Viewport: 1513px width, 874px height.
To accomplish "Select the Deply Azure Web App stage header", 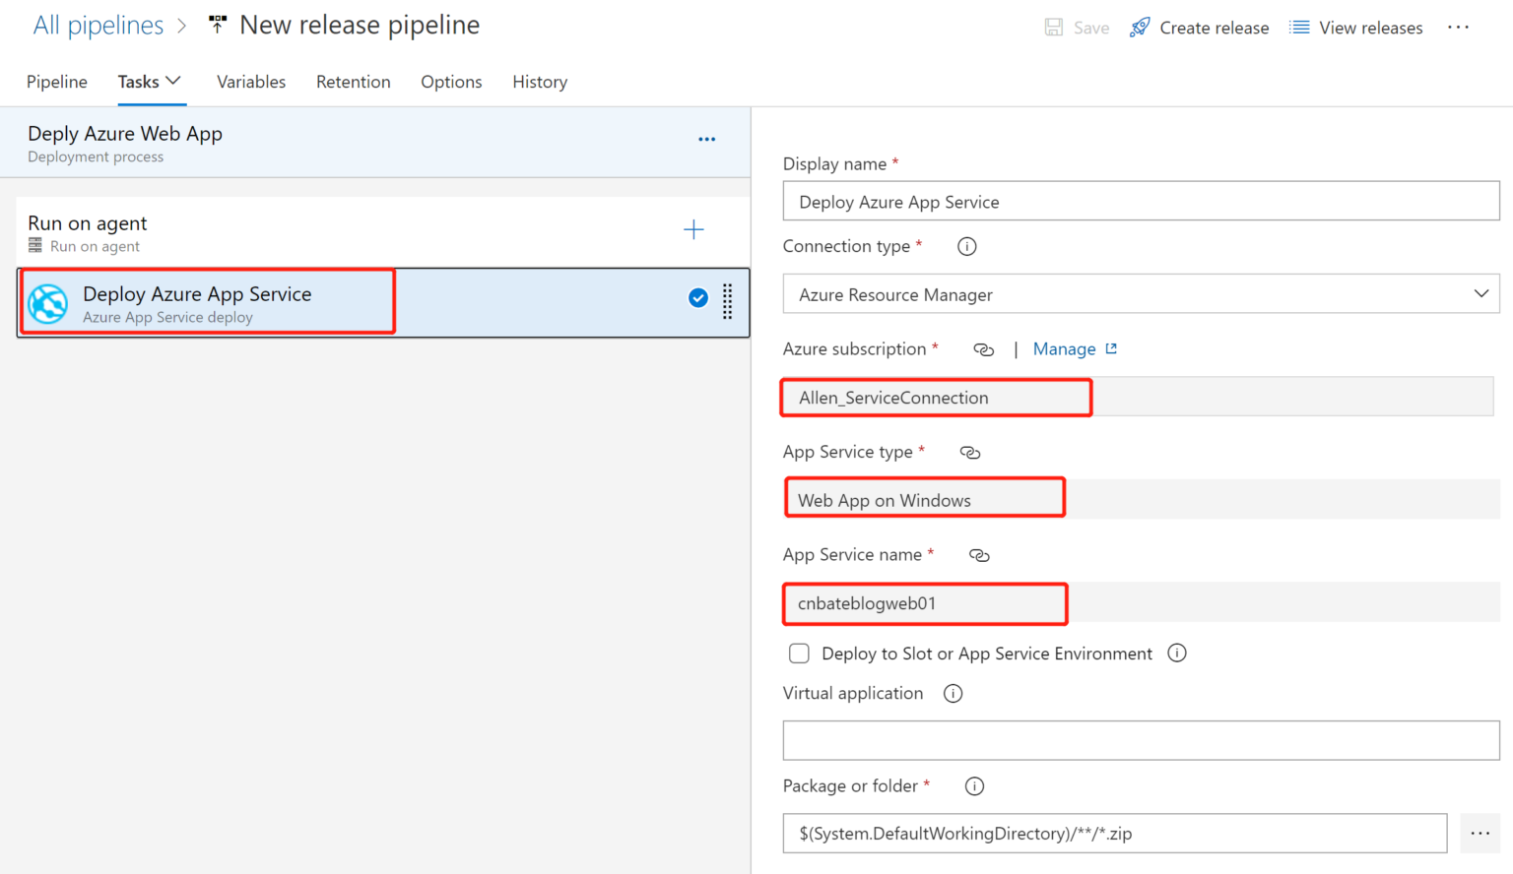I will [x=375, y=143].
